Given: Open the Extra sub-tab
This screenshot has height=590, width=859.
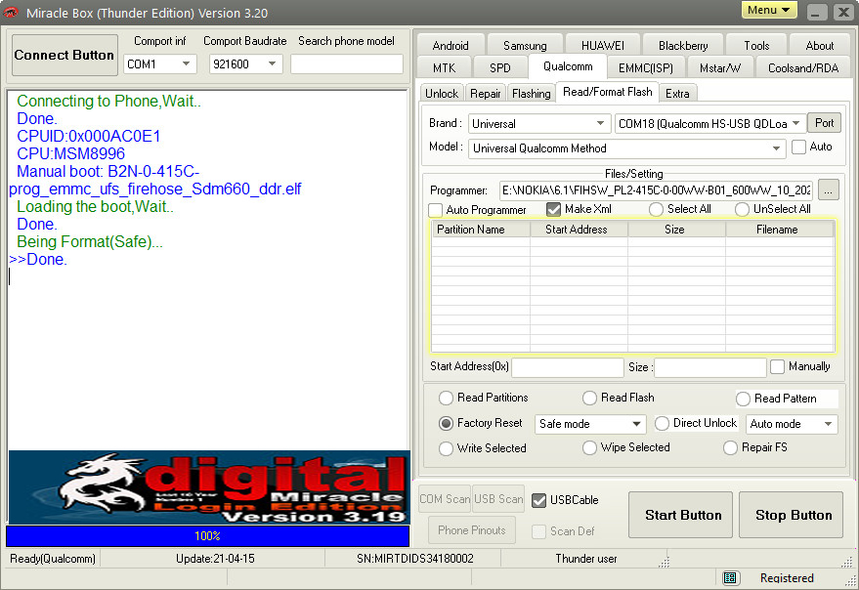Looking at the screenshot, I should [677, 94].
